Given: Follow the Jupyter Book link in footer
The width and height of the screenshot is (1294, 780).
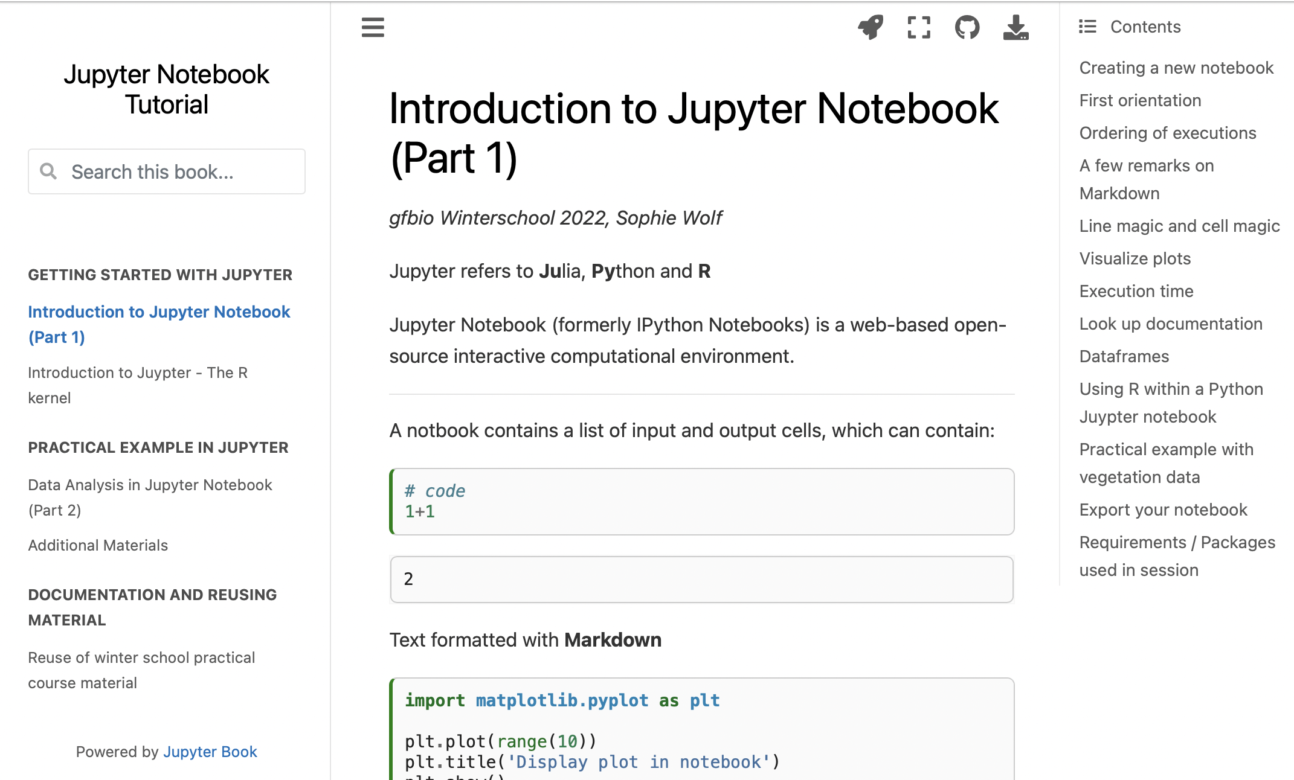Looking at the screenshot, I should (x=210, y=752).
